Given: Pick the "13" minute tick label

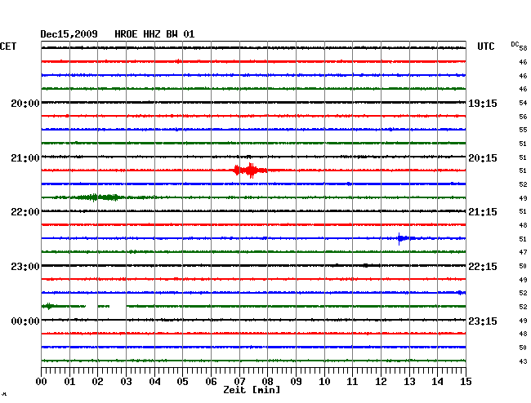Looking at the screenshot, I should coord(409,381).
